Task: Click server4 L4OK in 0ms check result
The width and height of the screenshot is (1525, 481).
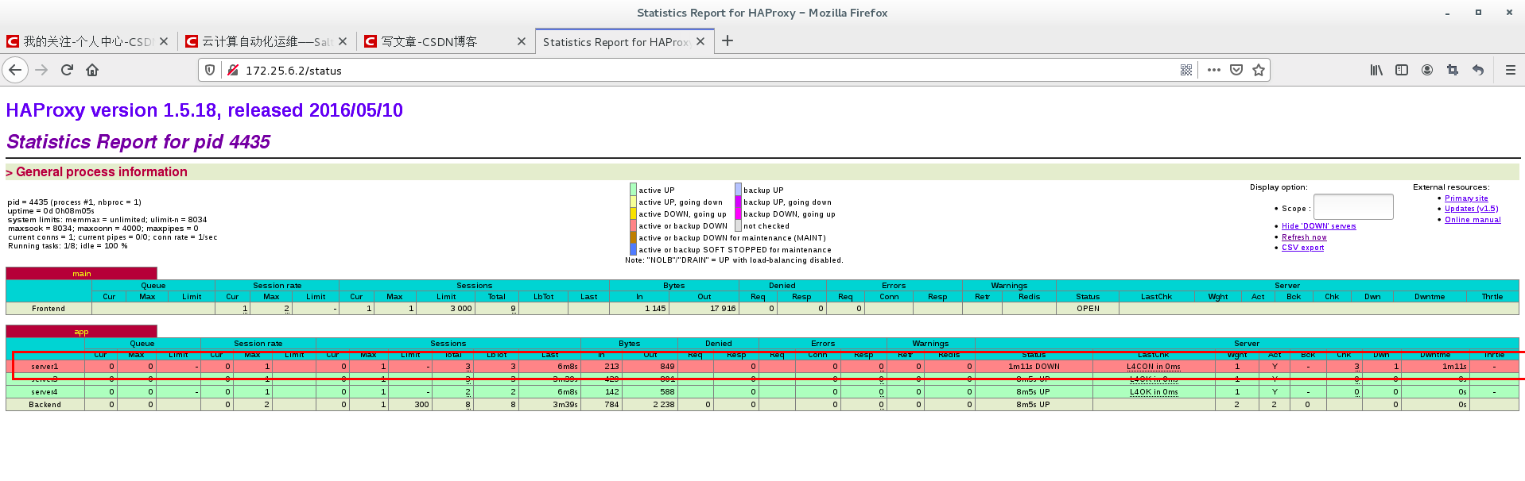Action: pos(1154,392)
